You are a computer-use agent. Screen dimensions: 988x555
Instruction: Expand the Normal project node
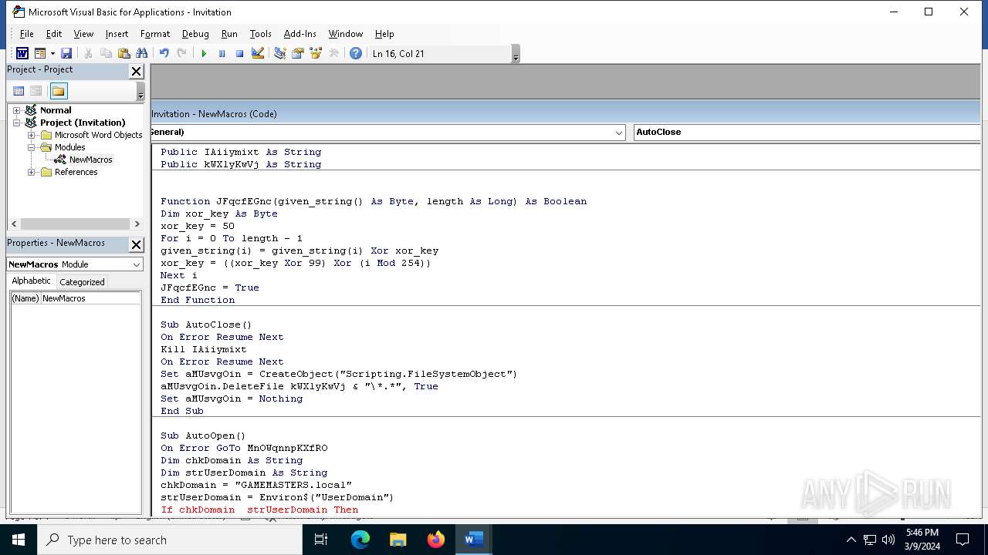17,110
